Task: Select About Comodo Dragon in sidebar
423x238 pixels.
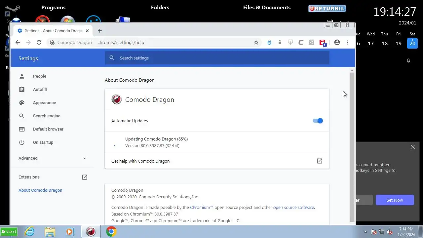Action: pos(40,190)
